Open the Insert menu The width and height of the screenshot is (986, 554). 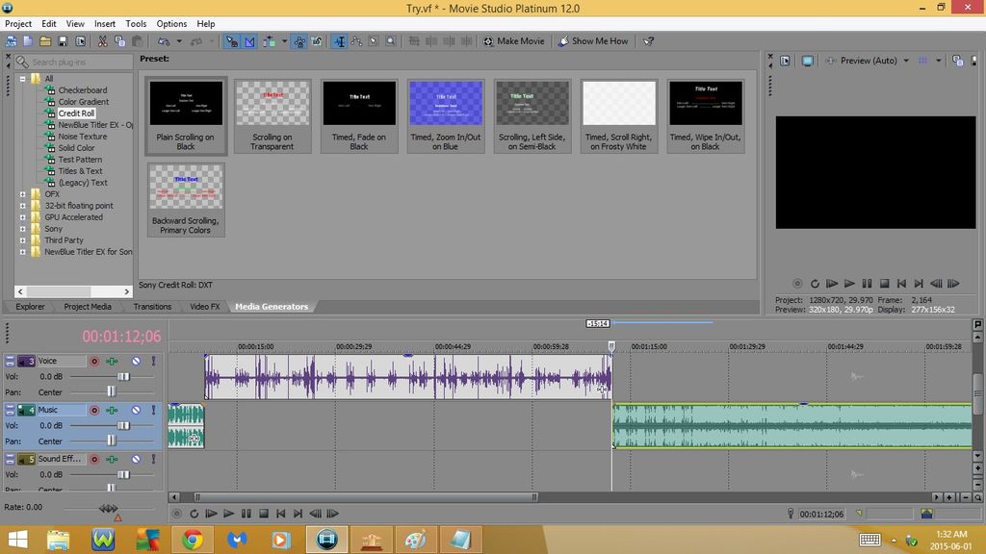(x=104, y=23)
